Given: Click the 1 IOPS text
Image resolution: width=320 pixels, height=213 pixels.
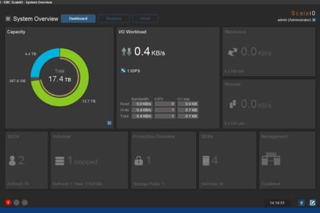Looking at the screenshot, I should 133,71.
